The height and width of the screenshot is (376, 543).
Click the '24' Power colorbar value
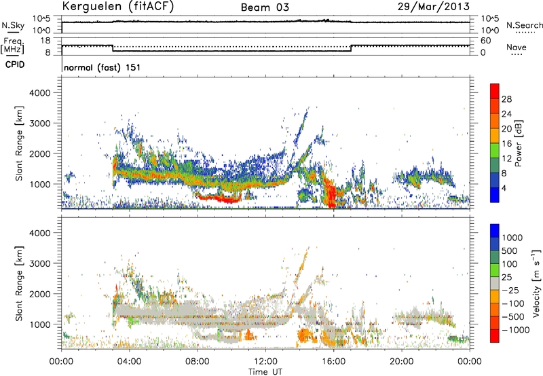tap(506, 114)
